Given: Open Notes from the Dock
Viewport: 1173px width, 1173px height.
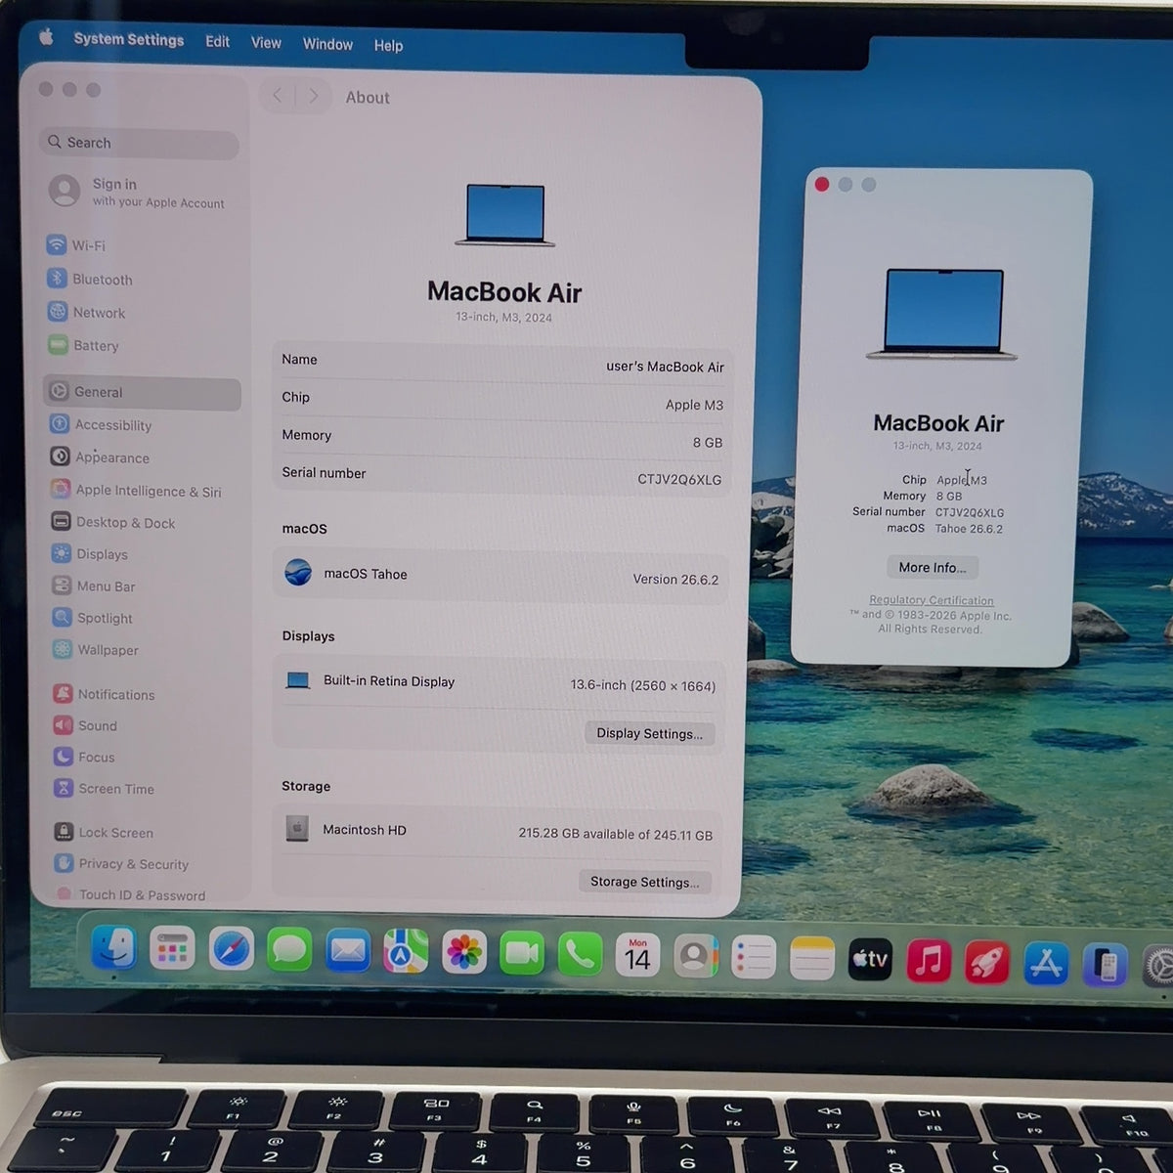Looking at the screenshot, I should click(x=812, y=959).
